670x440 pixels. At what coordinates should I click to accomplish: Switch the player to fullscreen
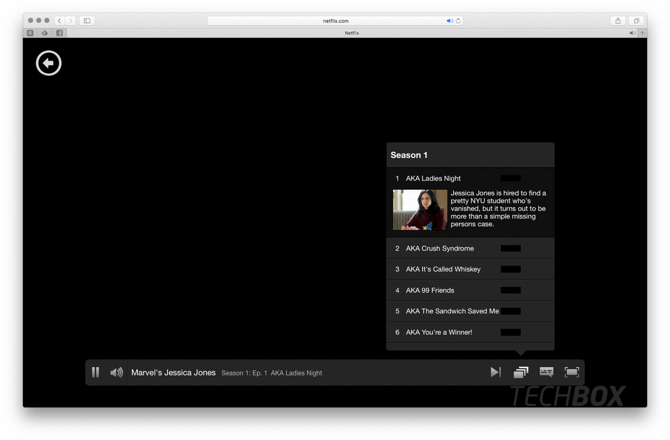[572, 372]
